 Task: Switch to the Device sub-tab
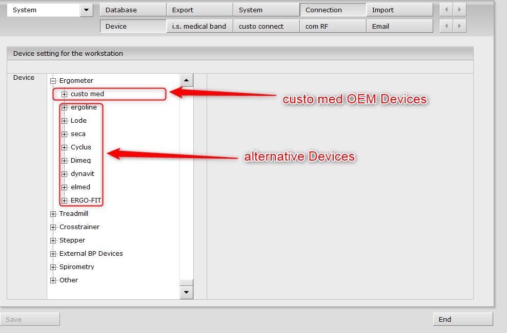(x=133, y=26)
